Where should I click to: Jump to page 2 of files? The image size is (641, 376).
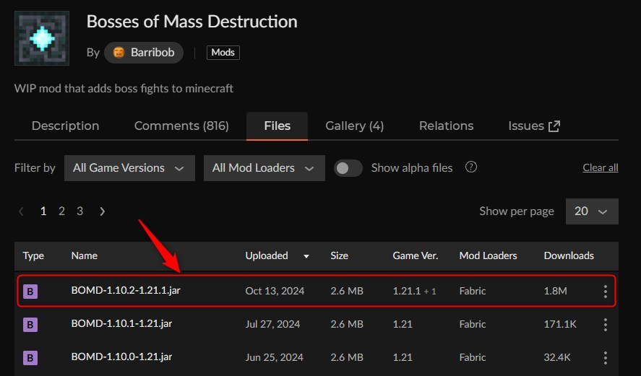[61, 211]
